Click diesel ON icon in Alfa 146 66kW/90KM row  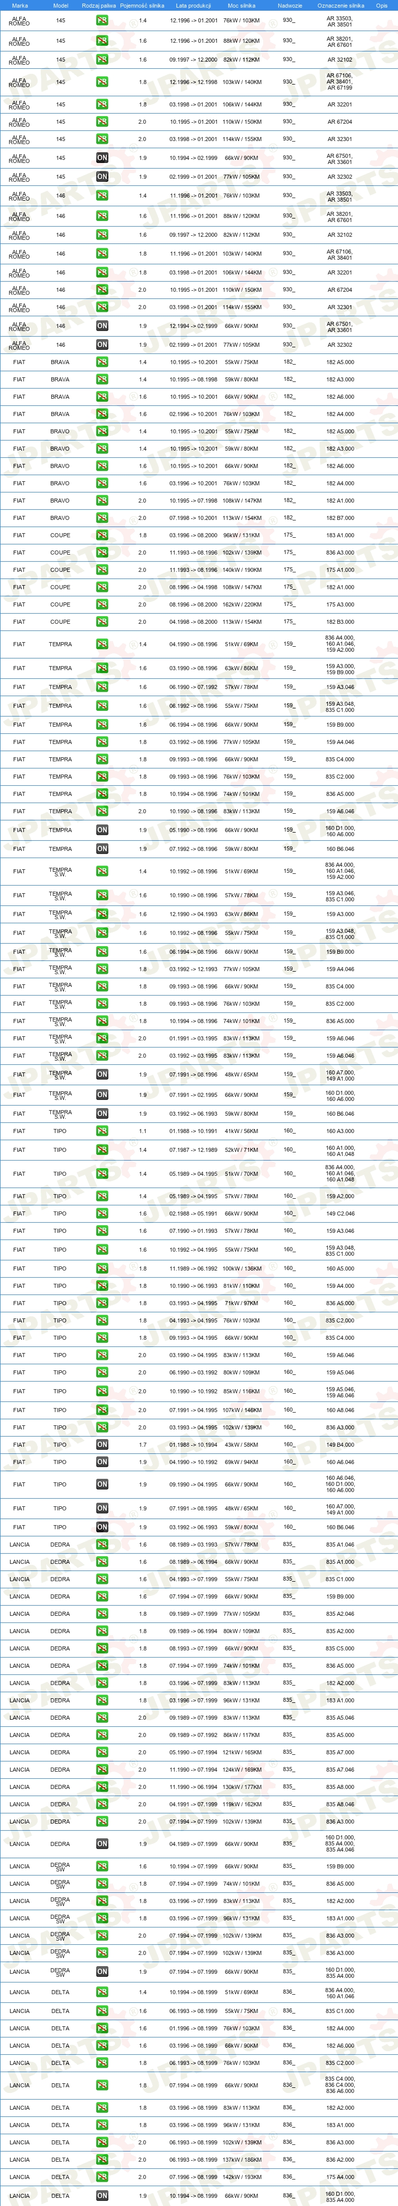[x=102, y=325]
